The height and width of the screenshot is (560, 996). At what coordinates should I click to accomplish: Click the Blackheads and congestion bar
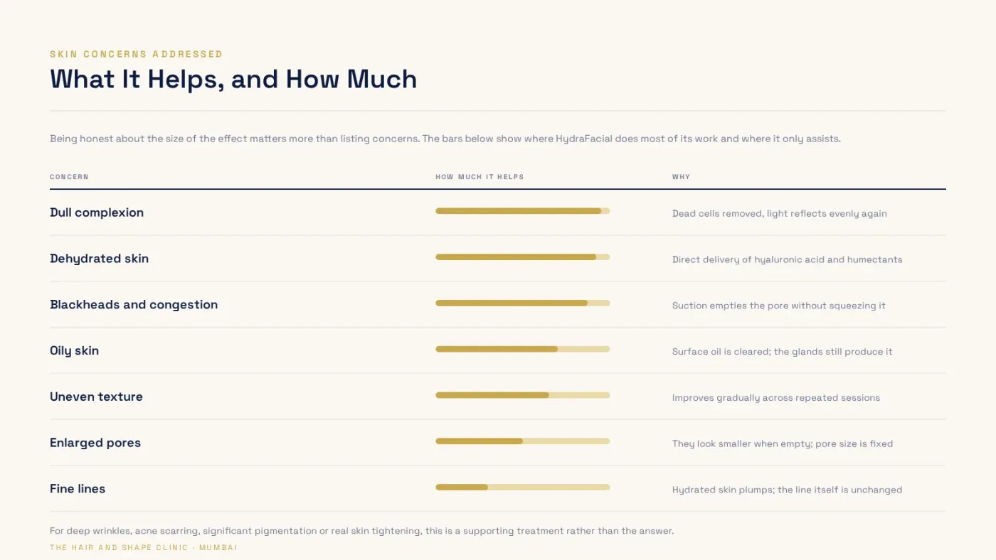click(x=523, y=303)
